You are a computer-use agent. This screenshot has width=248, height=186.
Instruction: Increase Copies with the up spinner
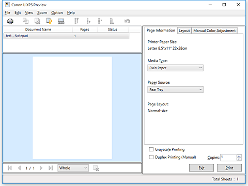(239, 156)
